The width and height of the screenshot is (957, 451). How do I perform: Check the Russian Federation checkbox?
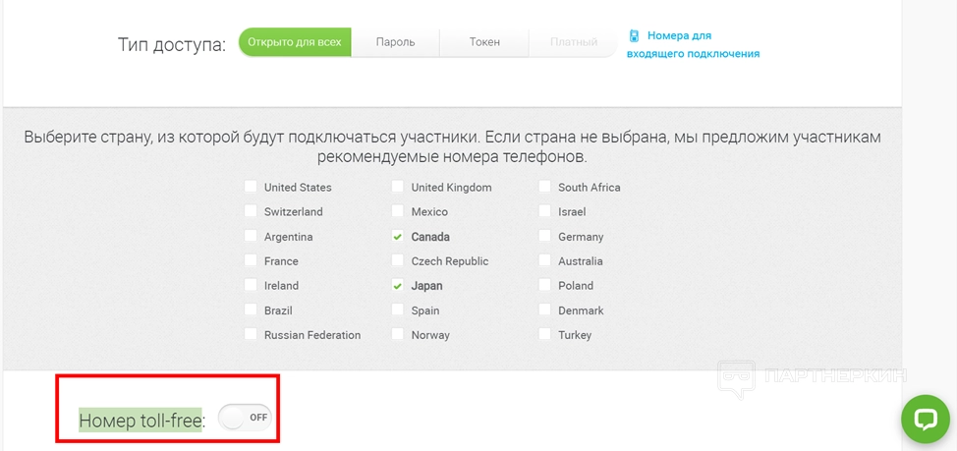pyautogui.click(x=251, y=334)
